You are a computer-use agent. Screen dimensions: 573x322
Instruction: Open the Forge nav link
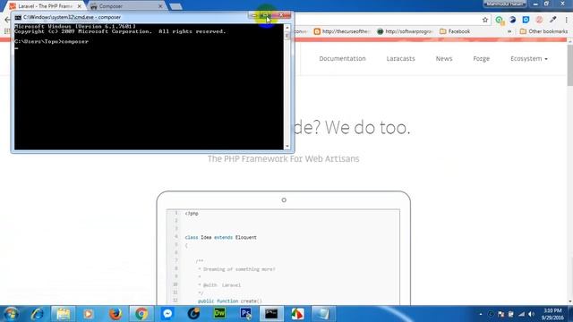tap(482, 58)
